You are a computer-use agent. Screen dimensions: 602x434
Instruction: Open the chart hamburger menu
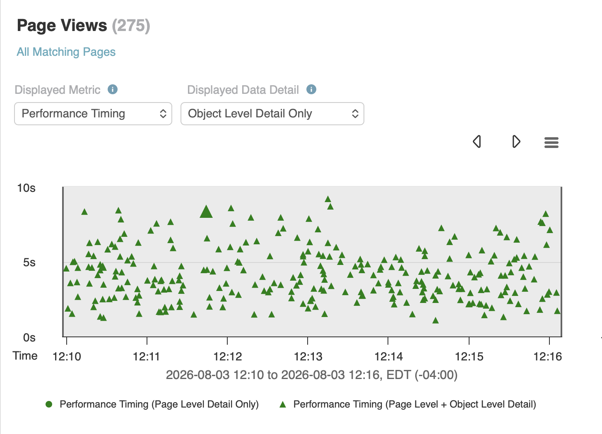(x=551, y=143)
